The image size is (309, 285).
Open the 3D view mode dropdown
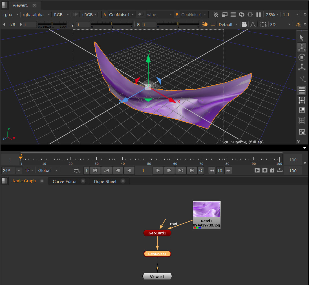pos(280,25)
